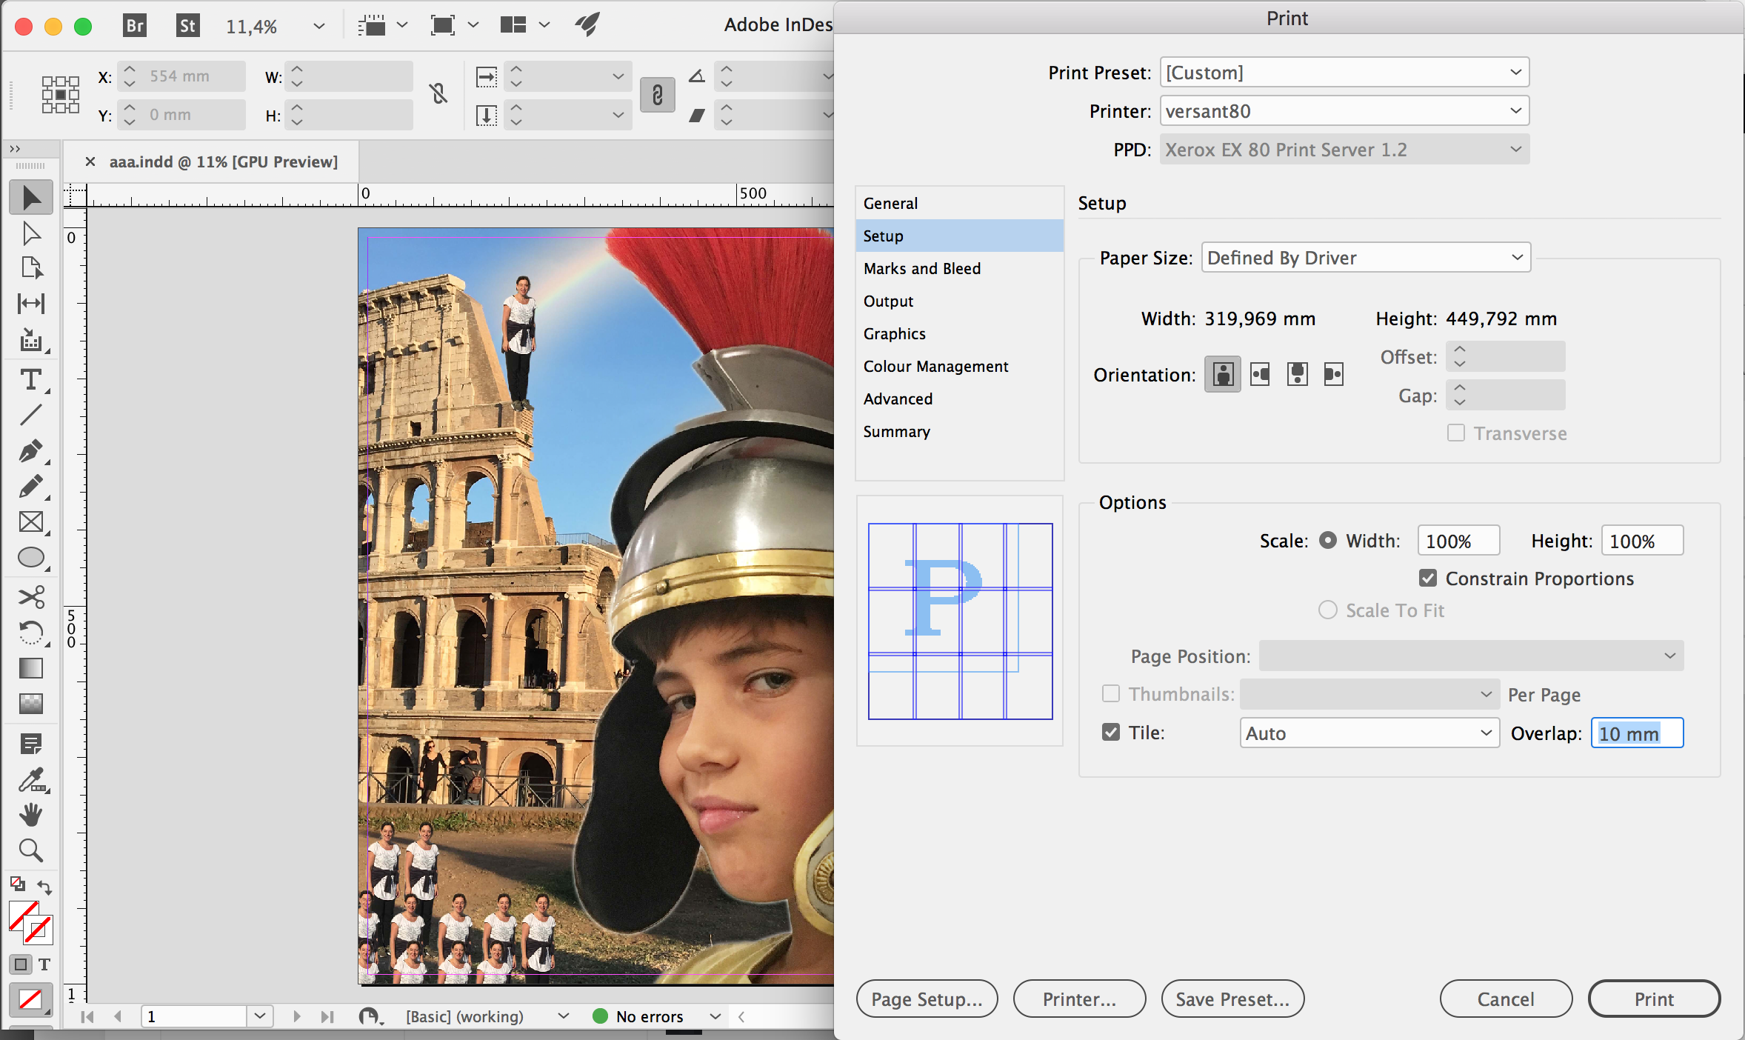Choose reverse portrait orientation icon
Viewport: 1745px width, 1040px height.
pos(1297,374)
